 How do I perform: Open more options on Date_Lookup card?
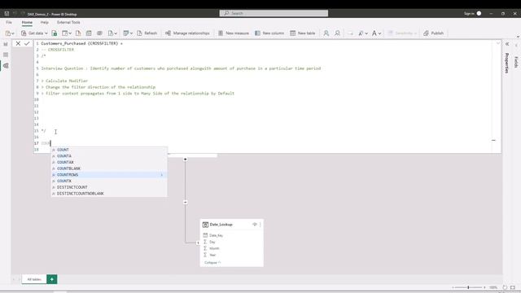260,225
